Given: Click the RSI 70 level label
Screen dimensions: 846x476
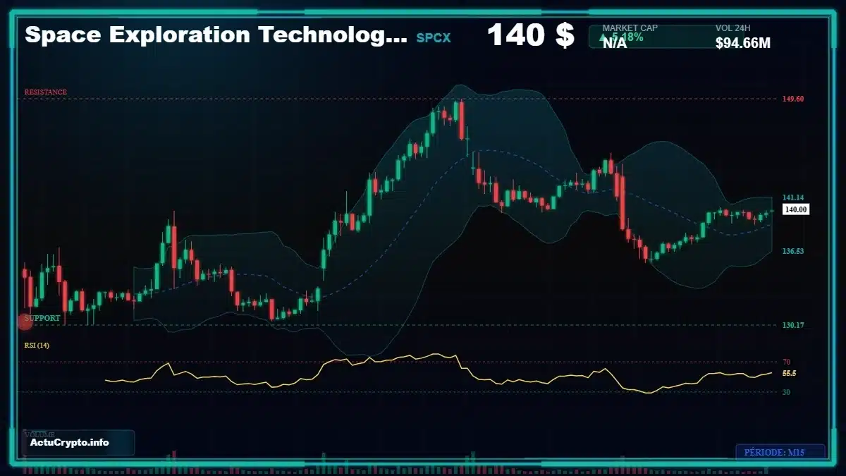Looking at the screenshot, I should coord(786,362).
